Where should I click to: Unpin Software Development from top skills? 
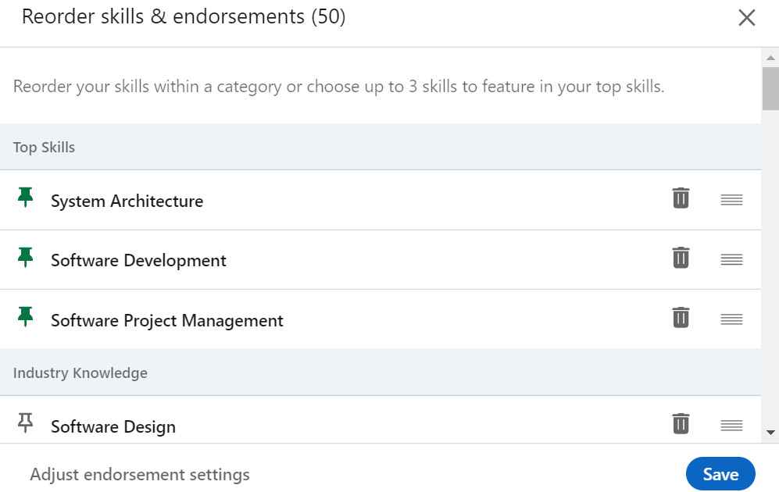pyautogui.click(x=26, y=258)
